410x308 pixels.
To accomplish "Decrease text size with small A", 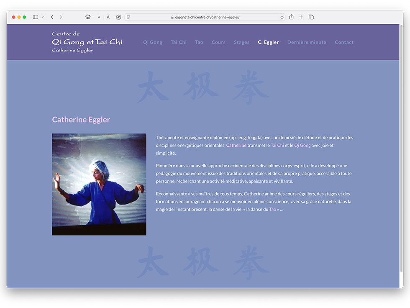I will tap(99, 17).
